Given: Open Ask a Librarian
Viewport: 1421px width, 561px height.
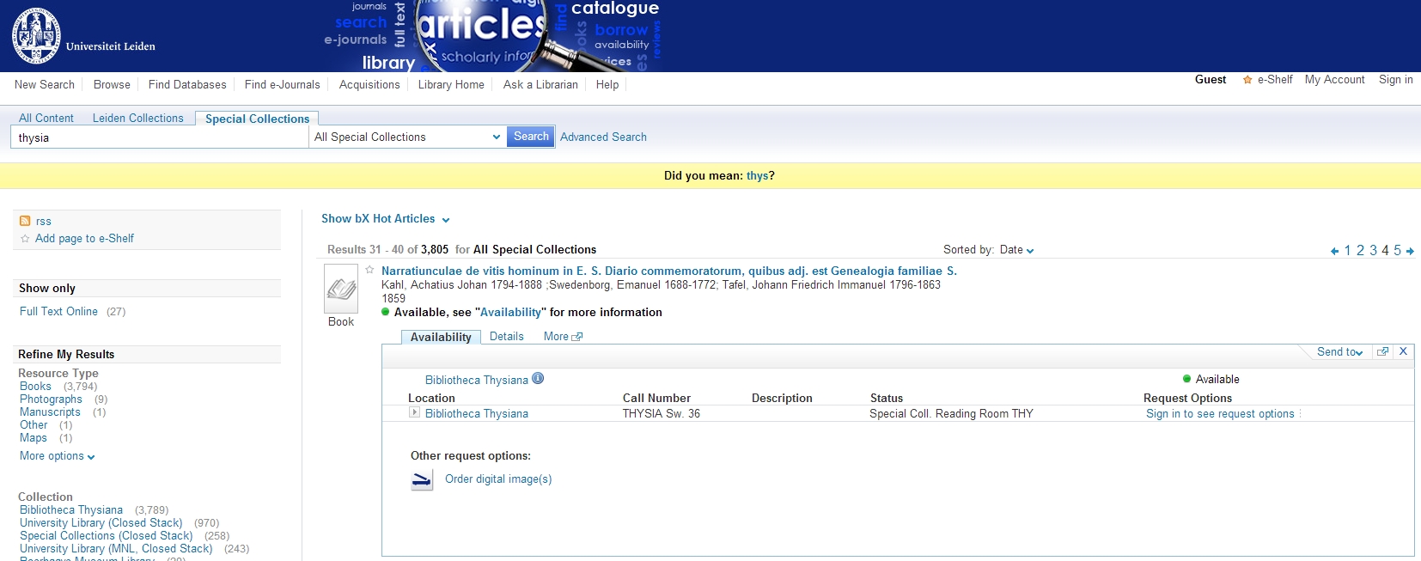Looking at the screenshot, I should point(540,84).
